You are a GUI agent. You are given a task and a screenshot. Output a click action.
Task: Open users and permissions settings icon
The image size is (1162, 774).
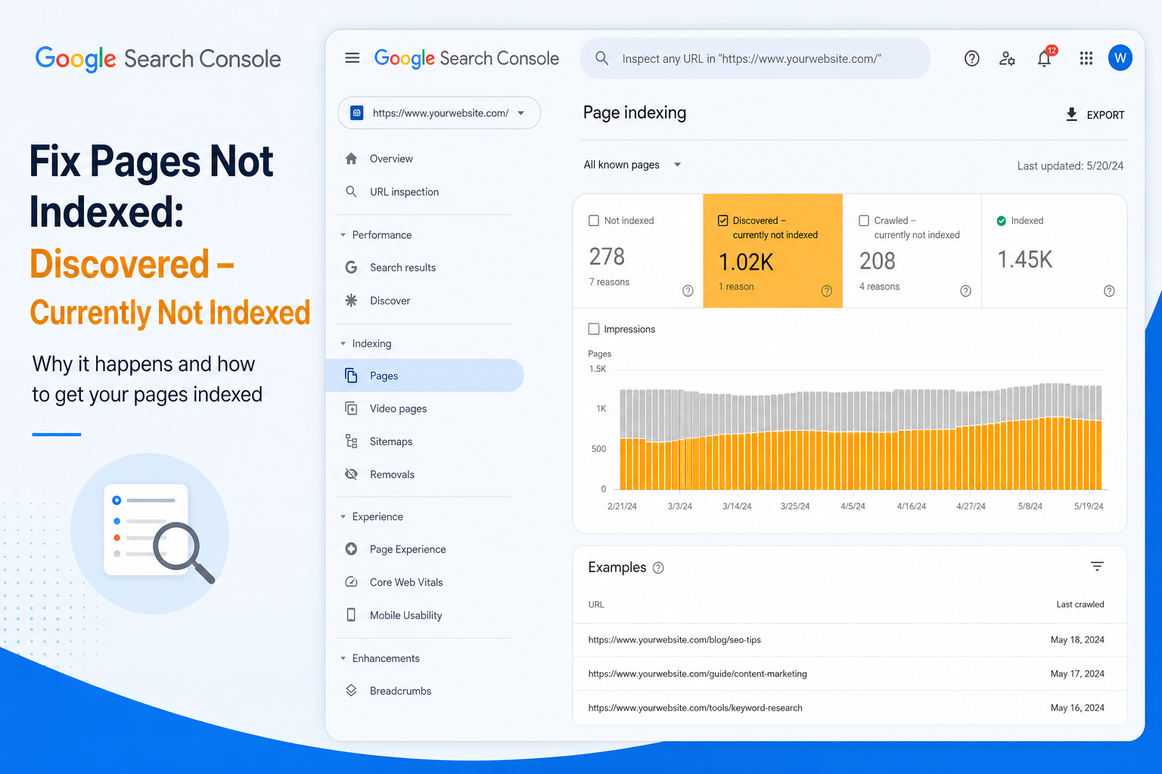pos(1007,58)
